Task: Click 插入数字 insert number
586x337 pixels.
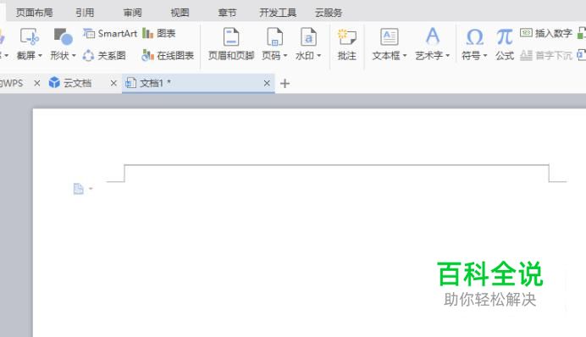Action: [x=546, y=33]
